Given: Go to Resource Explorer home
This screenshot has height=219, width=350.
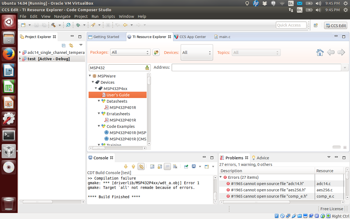Looking at the screenshot, I should [x=320, y=52].
